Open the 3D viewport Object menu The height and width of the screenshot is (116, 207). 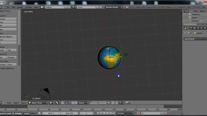tap(24, 103)
